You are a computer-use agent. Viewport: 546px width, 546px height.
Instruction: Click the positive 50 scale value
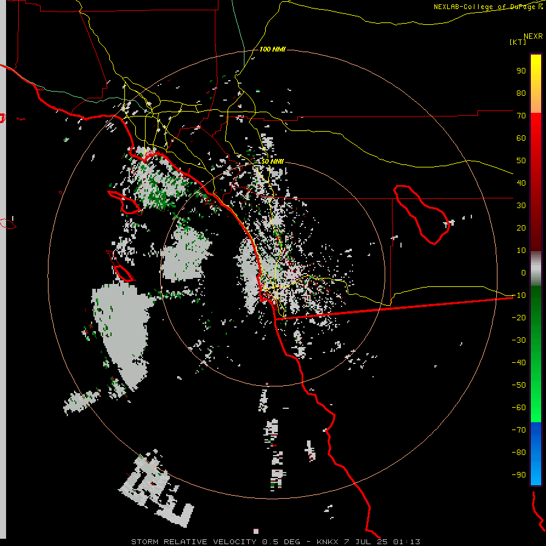(x=521, y=161)
